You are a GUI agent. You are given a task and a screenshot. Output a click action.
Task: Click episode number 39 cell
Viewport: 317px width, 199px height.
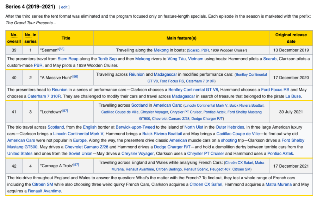point(14,50)
